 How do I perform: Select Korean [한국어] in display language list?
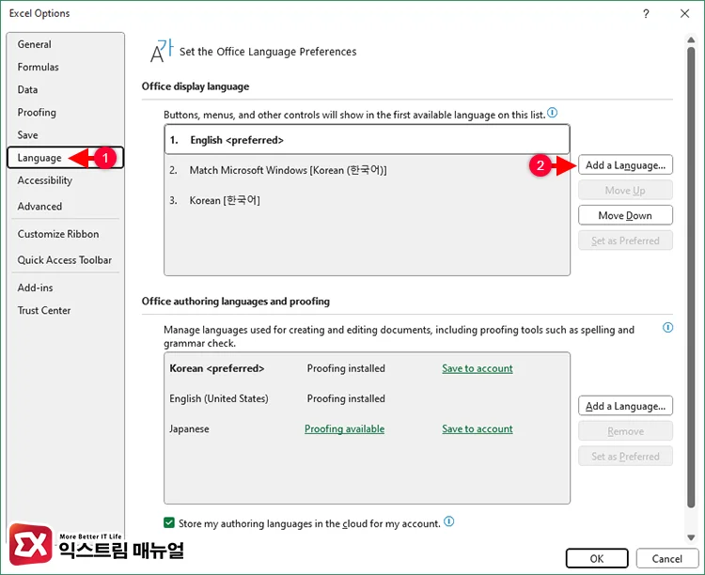(225, 200)
